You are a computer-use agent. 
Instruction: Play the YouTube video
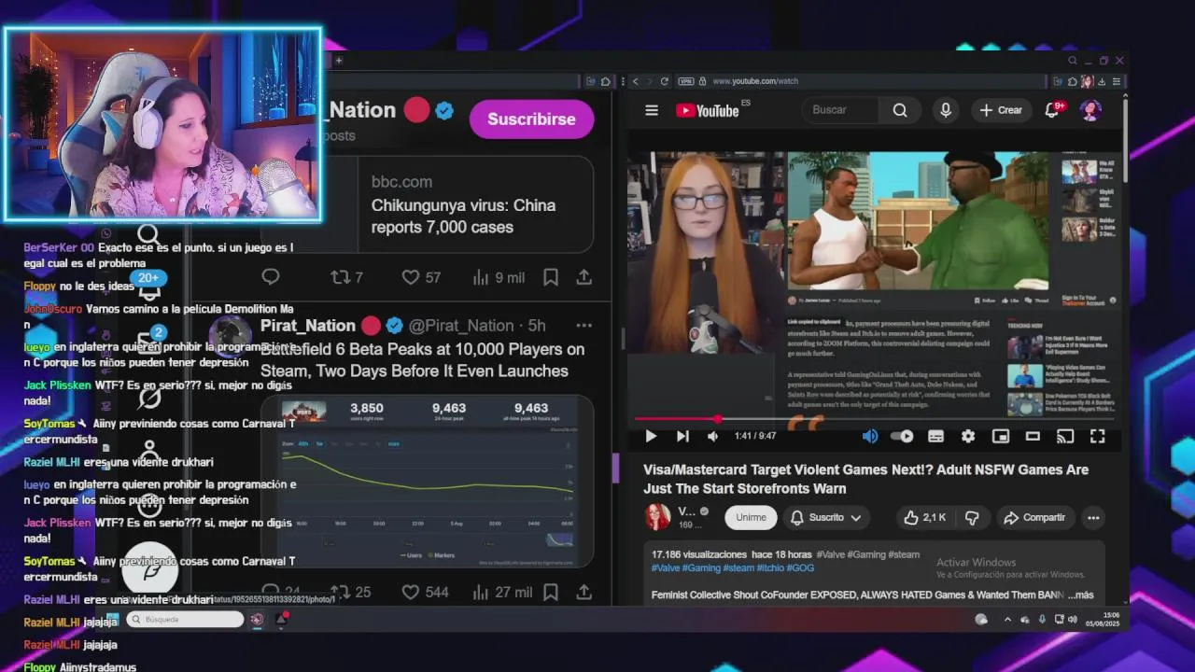tap(651, 436)
